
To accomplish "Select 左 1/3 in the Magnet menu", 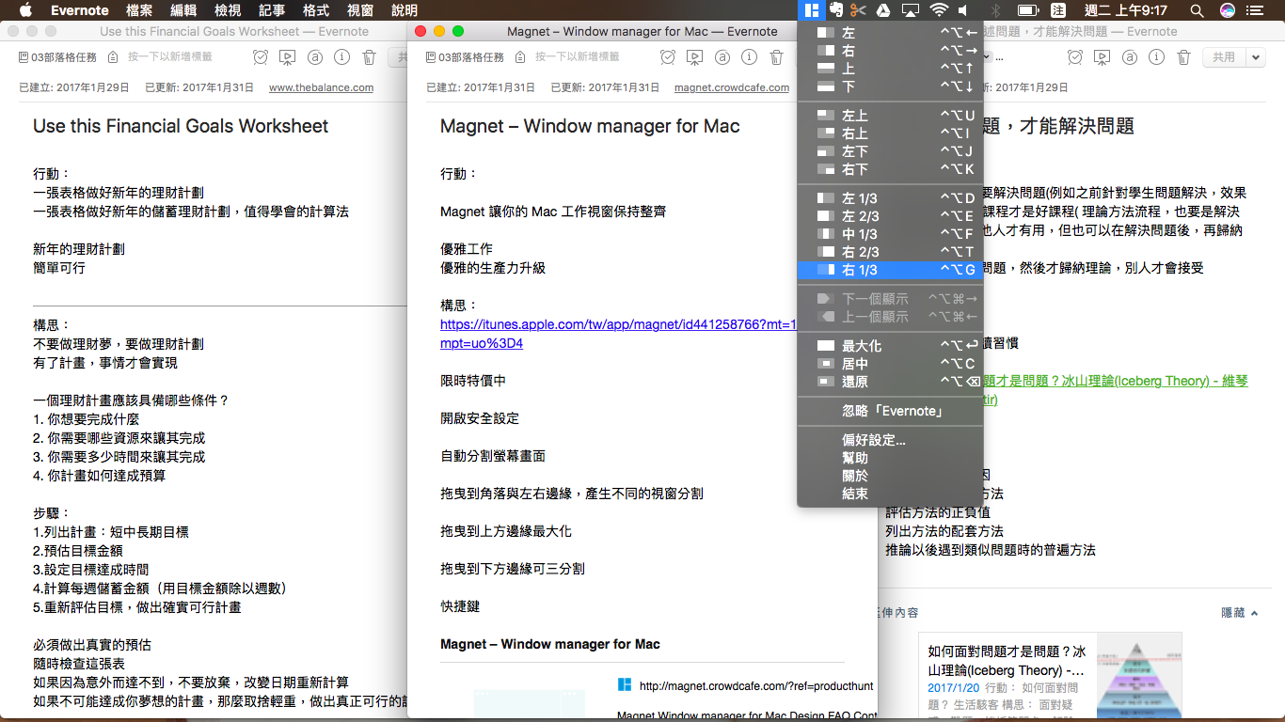I will coord(890,198).
